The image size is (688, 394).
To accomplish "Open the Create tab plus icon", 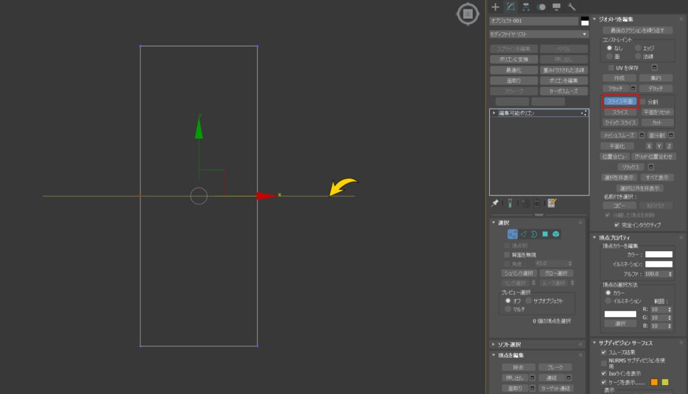I will [495, 7].
